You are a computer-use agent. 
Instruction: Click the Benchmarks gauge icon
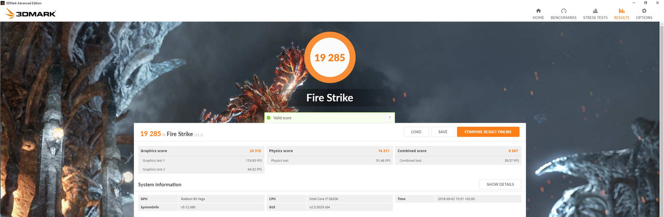click(x=563, y=10)
